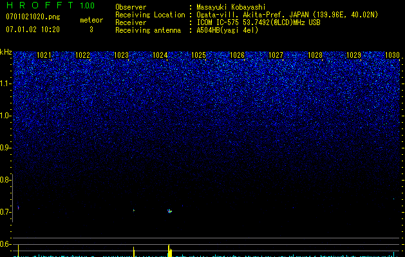Click the meteor count value 3
This screenshot has height=257, width=405.
pyautogui.click(x=91, y=30)
